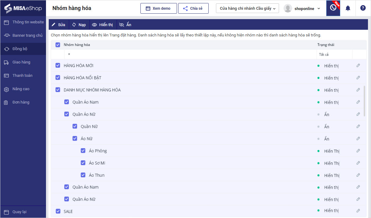
Task: Click Ẩn hide button in toolbar
Action: point(125,25)
